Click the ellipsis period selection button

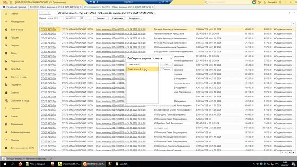pos(88,19)
